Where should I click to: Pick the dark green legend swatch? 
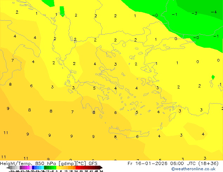coord(45,167)
